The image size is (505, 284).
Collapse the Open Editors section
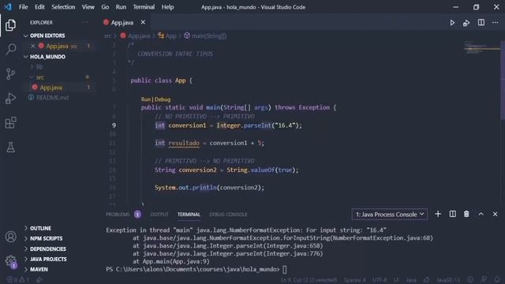[44, 35]
